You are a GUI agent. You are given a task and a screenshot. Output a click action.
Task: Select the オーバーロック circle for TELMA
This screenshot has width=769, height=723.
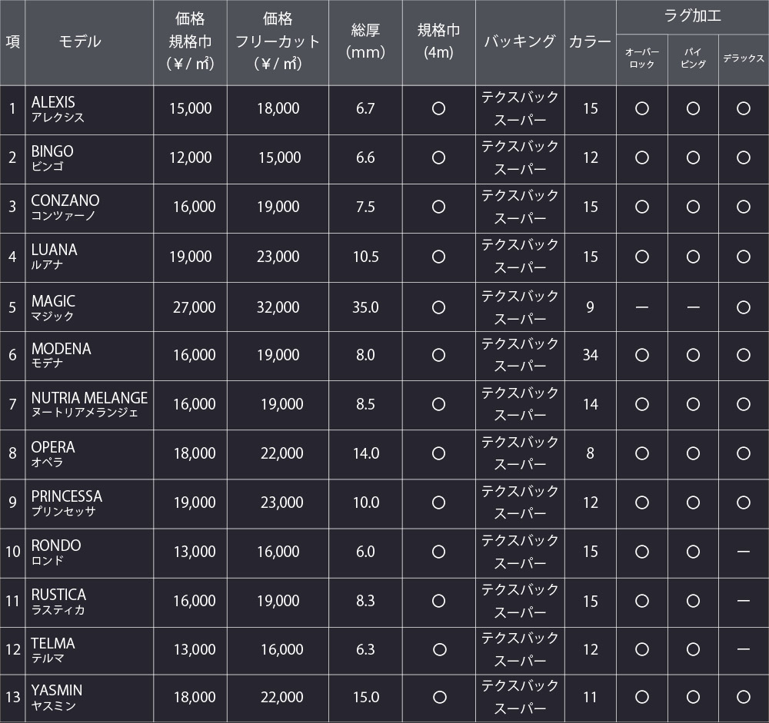pos(641,649)
